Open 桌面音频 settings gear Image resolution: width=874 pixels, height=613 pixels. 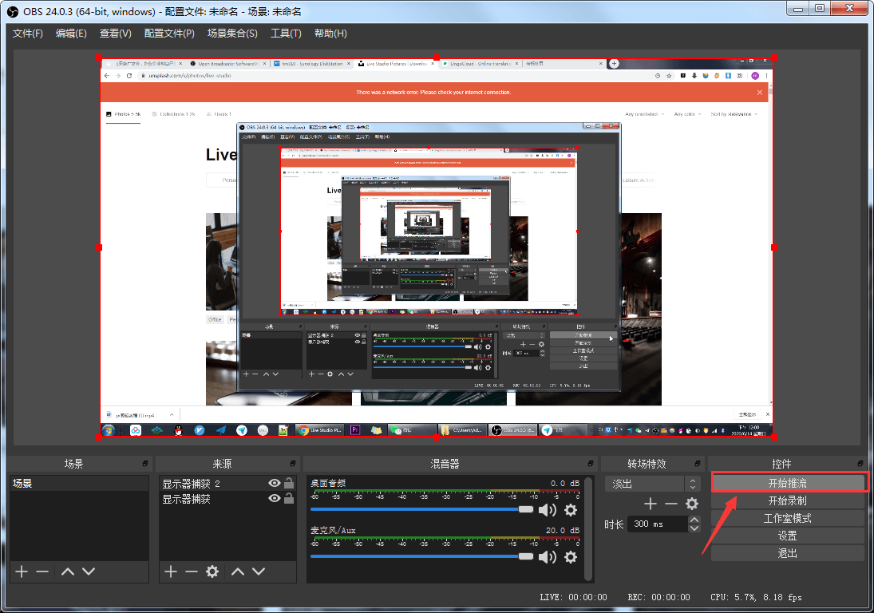pos(571,510)
